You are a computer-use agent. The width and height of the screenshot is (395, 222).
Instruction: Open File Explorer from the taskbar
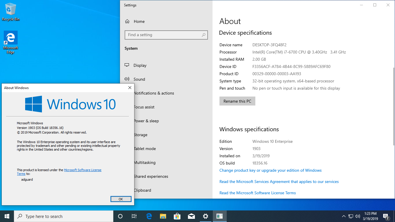163,216
